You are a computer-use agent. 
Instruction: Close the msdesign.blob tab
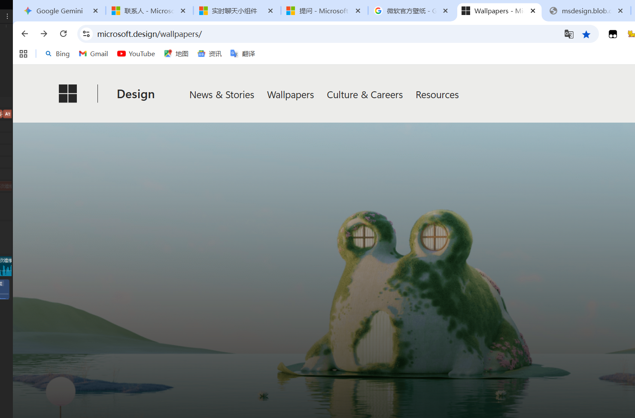click(x=620, y=11)
